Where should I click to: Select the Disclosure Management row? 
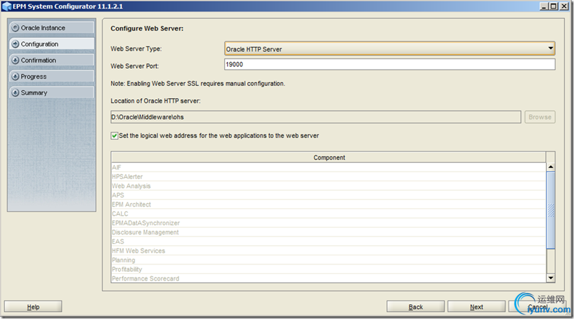coord(328,232)
